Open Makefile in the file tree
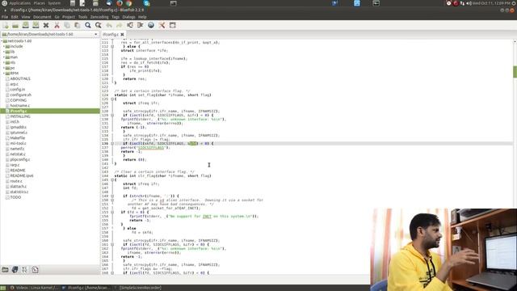The image size is (517, 291). point(18,138)
